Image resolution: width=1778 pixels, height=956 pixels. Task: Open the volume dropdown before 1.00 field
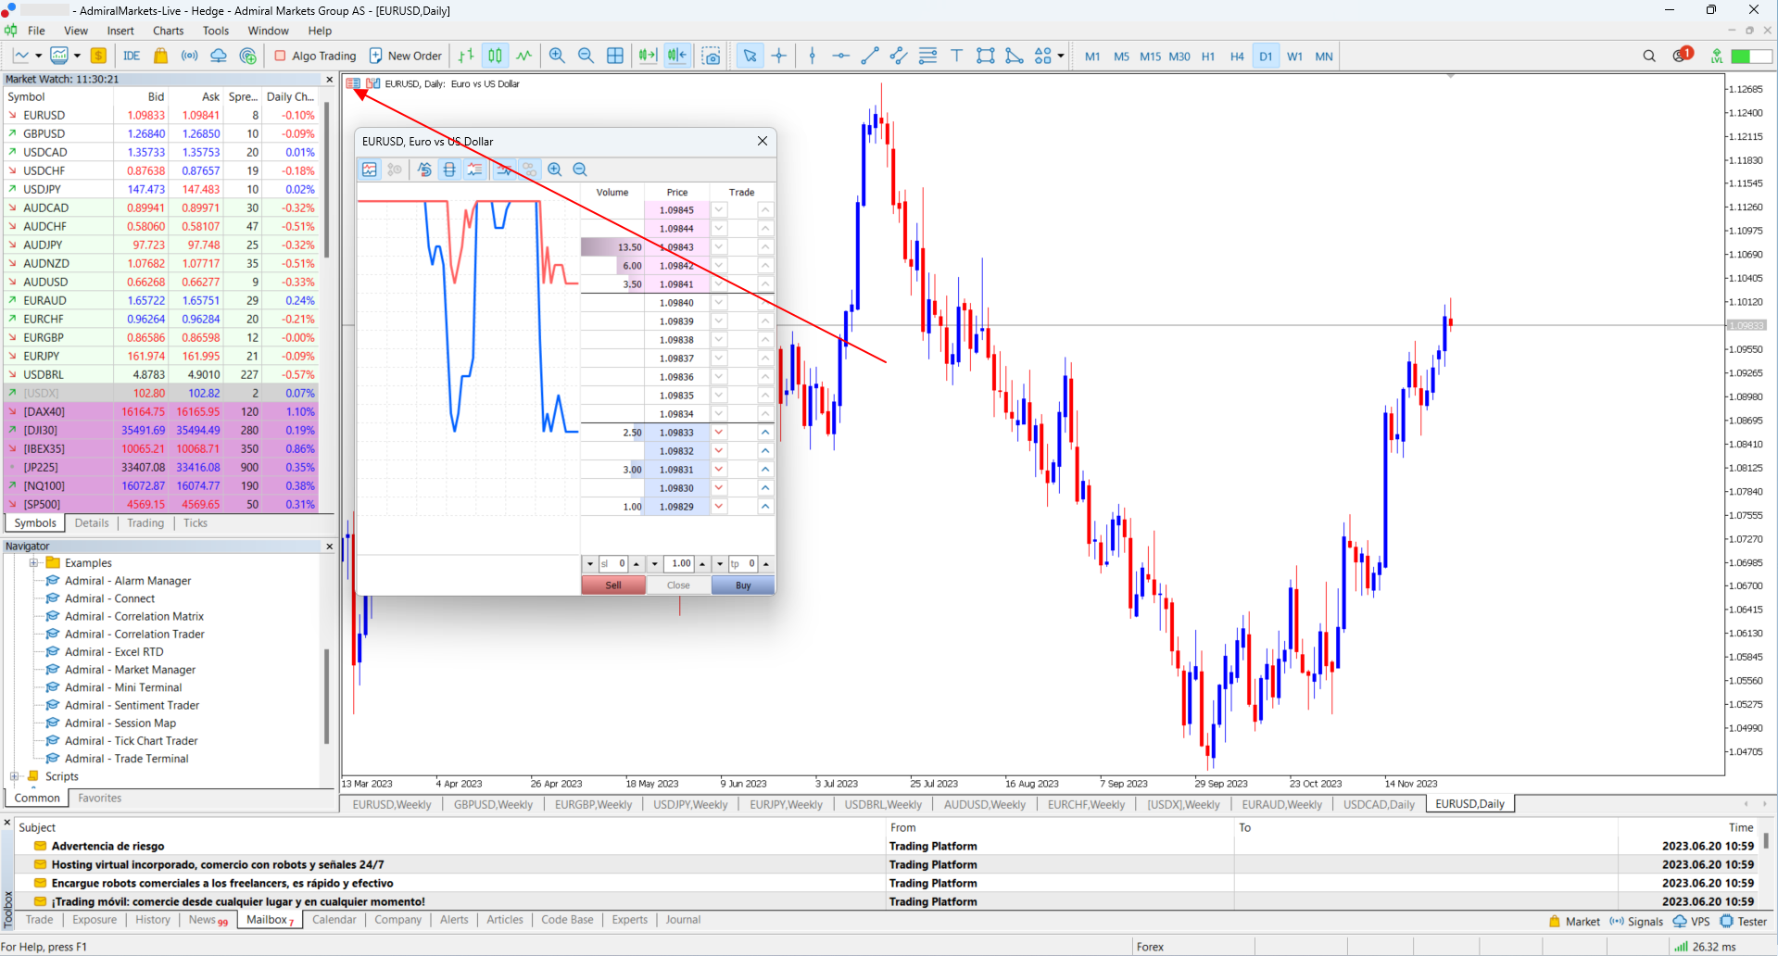(655, 564)
